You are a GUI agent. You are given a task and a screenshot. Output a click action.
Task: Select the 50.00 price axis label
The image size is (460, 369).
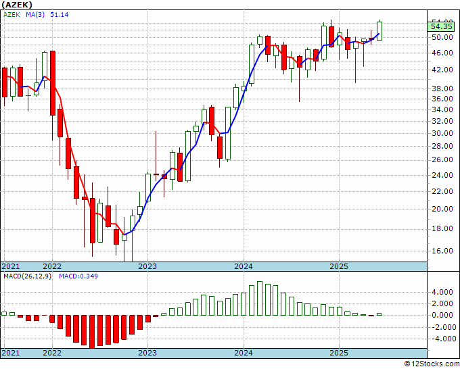tap(444, 37)
